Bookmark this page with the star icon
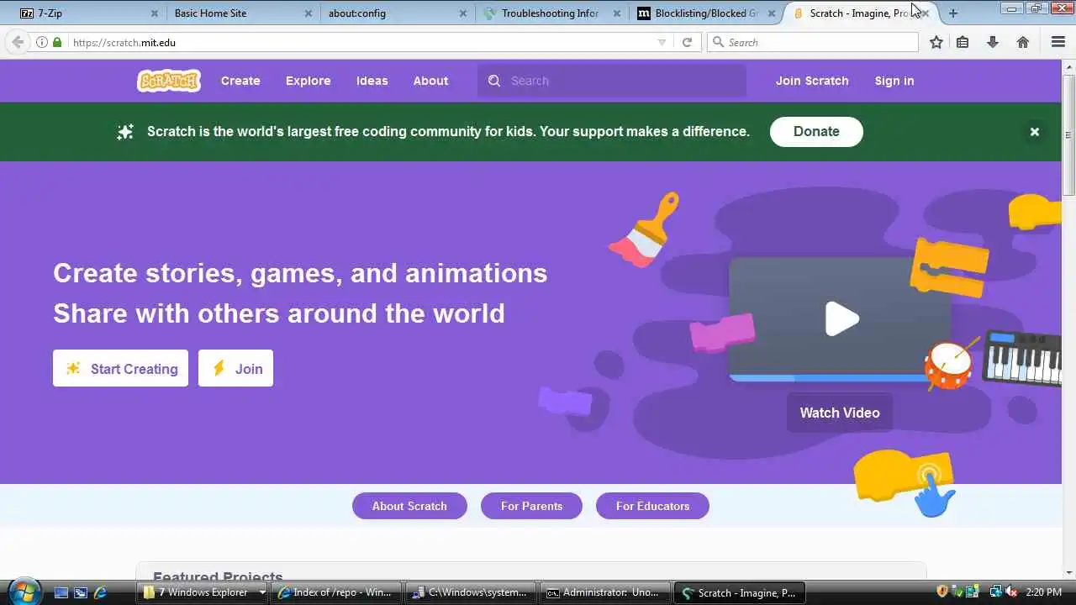 click(936, 42)
